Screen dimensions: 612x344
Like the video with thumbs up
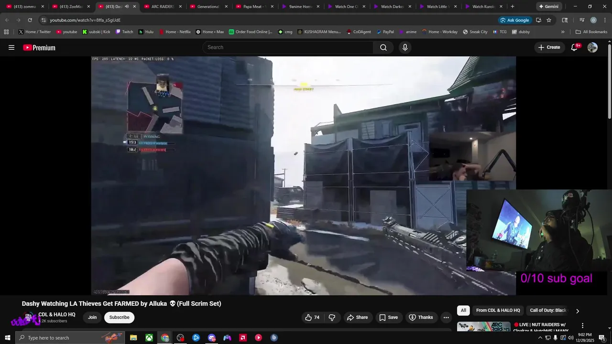tap(312, 317)
